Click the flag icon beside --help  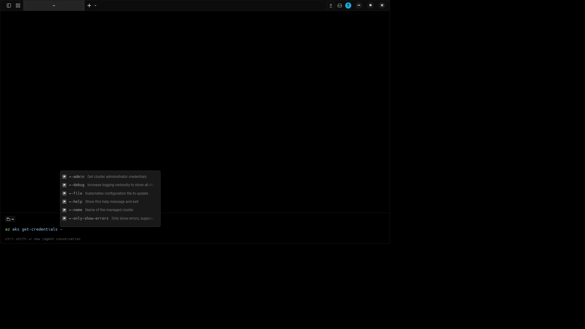coord(64,202)
